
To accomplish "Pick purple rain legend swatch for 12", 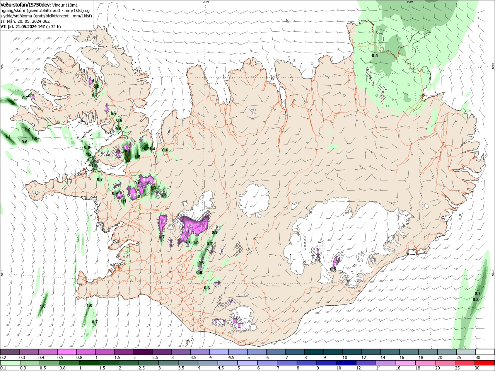I will 366,363.
